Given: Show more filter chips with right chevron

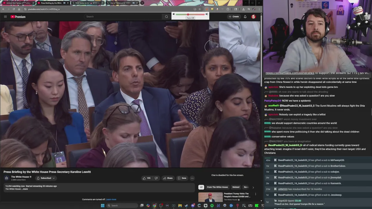Looking at the screenshot, I should pyautogui.click(x=253, y=187).
